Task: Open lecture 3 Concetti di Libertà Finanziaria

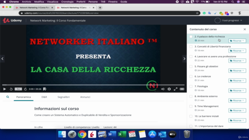Action: 212,47
